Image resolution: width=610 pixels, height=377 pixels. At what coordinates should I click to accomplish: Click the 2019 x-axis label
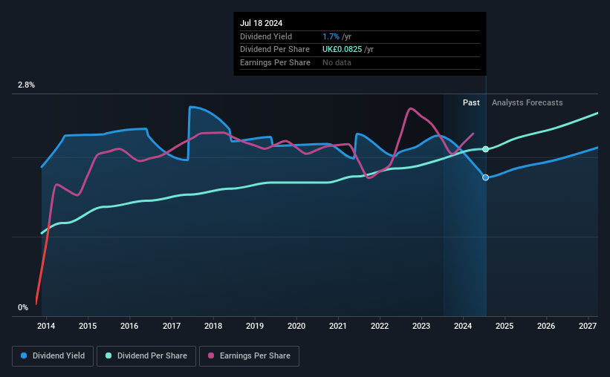click(x=255, y=326)
